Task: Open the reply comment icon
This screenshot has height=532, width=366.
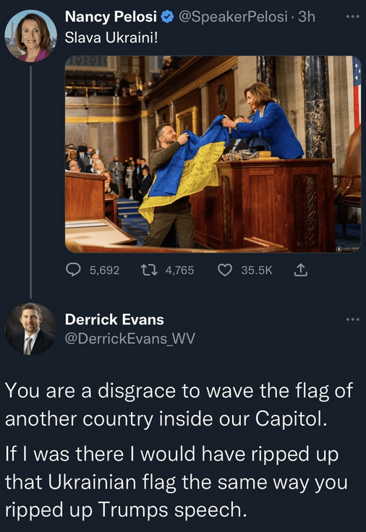Action: pos(73,270)
